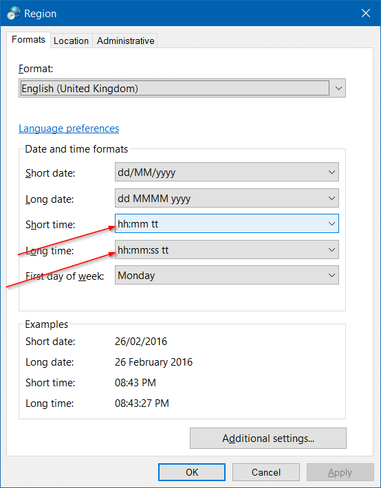381x488 pixels.
Task: Select the Long time example 08:43:27 PM
Action: coord(142,403)
